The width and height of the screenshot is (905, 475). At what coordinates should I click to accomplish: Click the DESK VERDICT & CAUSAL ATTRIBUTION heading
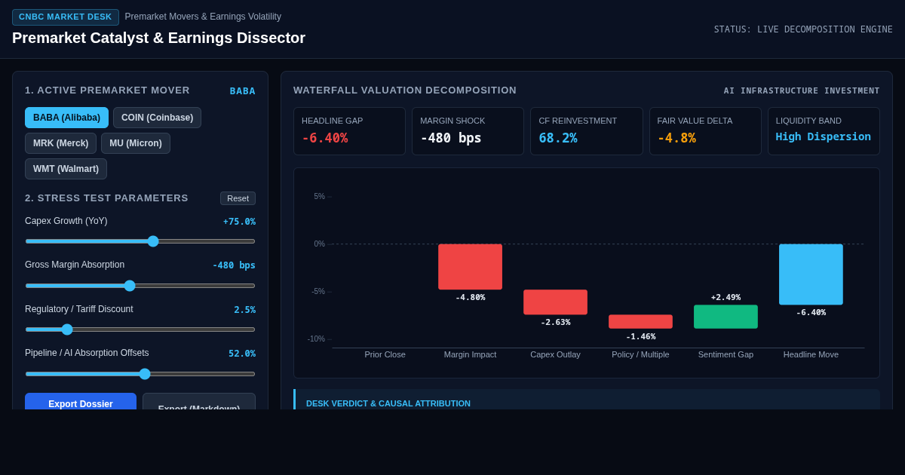tap(388, 403)
